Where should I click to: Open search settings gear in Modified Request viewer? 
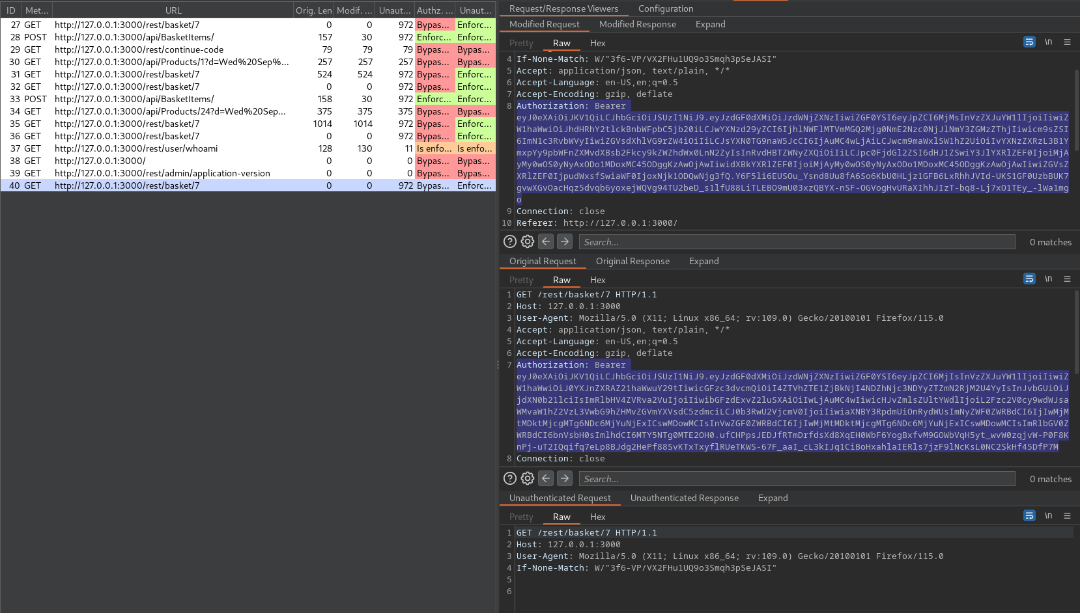click(x=528, y=242)
